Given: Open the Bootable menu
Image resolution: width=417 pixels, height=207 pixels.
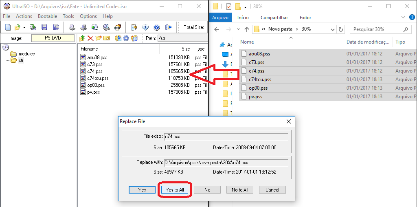Looking at the screenshot, I should (x=48, y=16).
